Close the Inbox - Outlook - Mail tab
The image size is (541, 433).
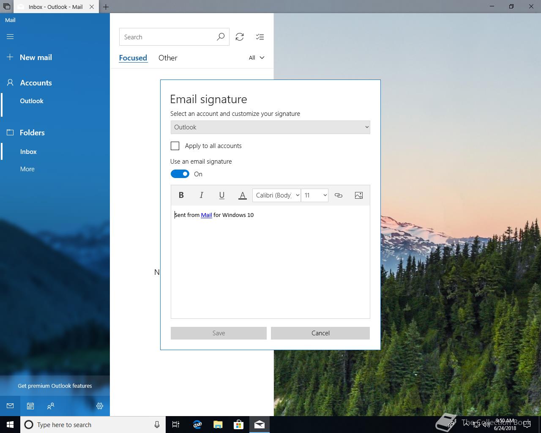92,7
